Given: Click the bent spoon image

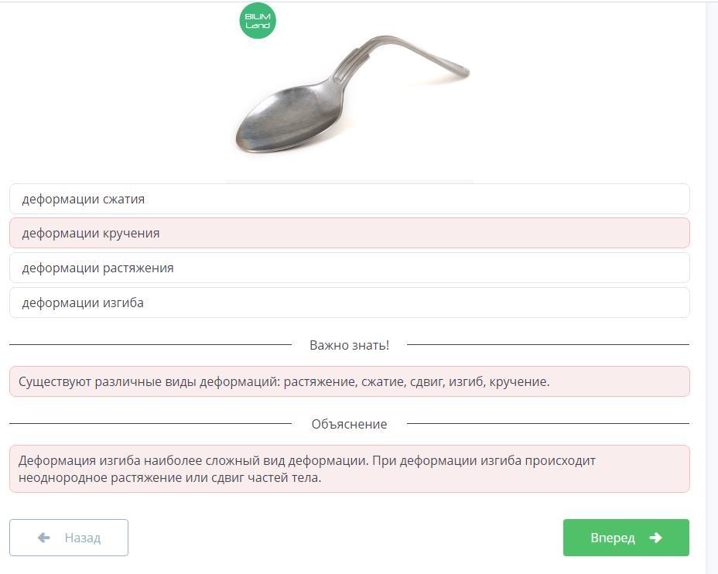Looking at the screenshot, I should (x=350, y=93).
